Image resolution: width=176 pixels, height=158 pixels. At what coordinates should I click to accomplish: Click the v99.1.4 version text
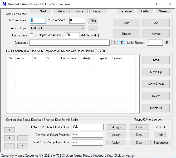point(160,127)
